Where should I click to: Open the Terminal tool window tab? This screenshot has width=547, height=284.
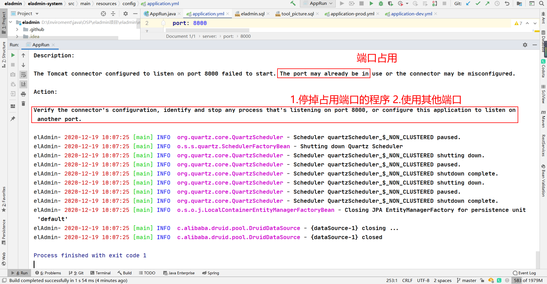click(x=100, y=273)
